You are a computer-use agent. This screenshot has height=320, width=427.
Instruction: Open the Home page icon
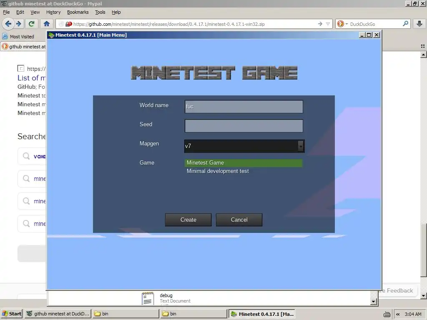click(x=47, y=24)
